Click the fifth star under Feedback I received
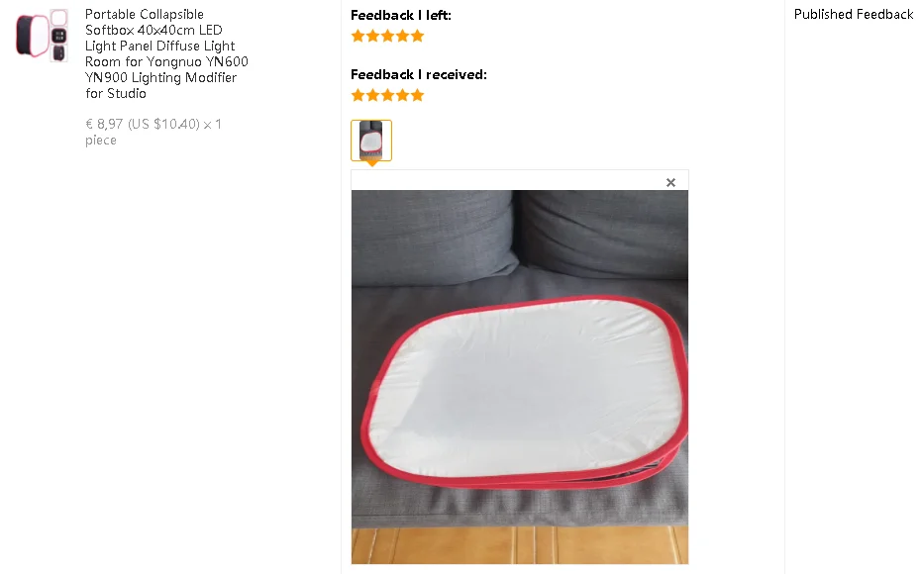922x574 pixels. point(418,95)
